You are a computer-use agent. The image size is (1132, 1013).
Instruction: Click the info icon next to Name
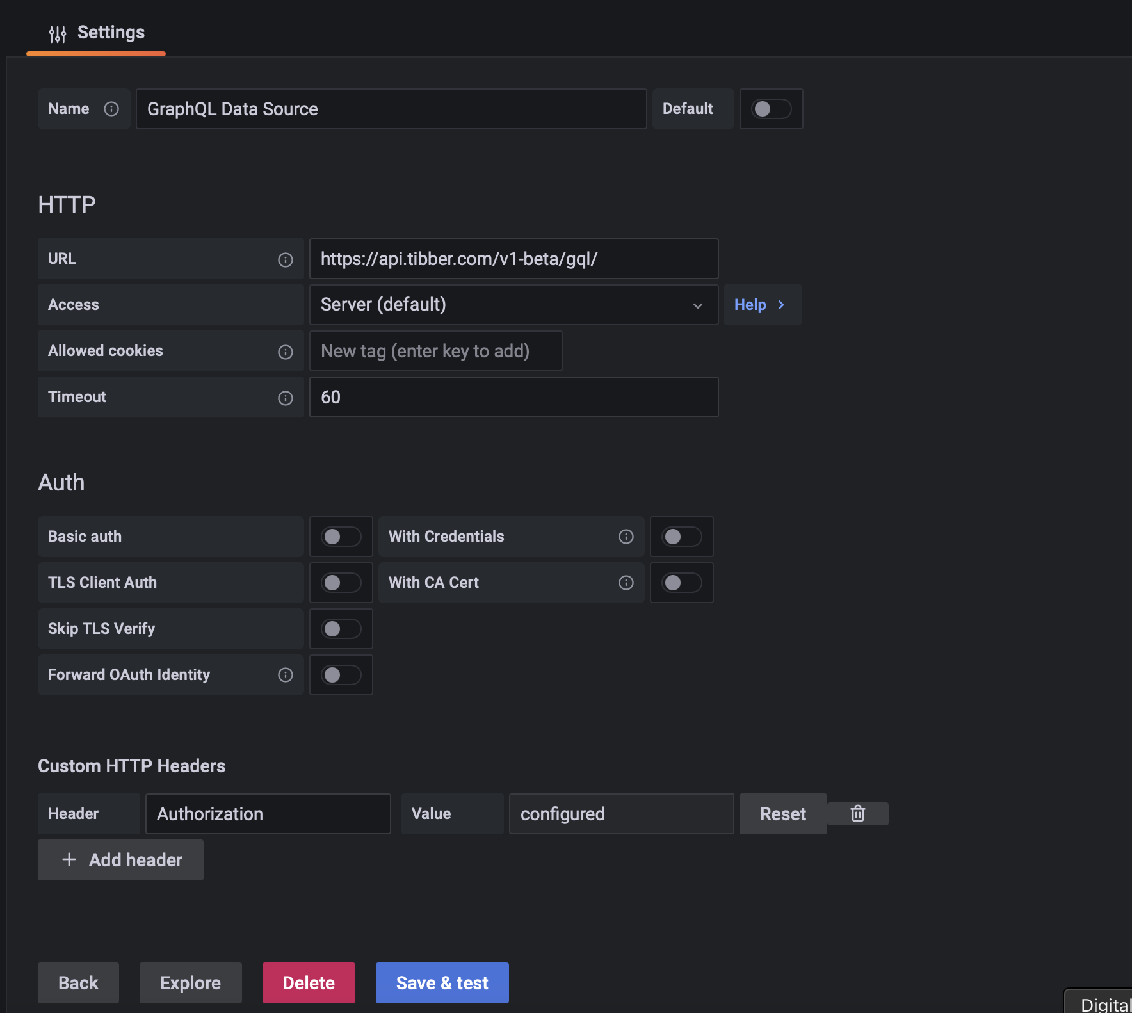[111, 109]
